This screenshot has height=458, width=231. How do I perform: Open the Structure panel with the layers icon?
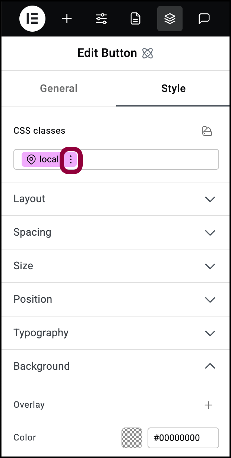click(170, 19)
